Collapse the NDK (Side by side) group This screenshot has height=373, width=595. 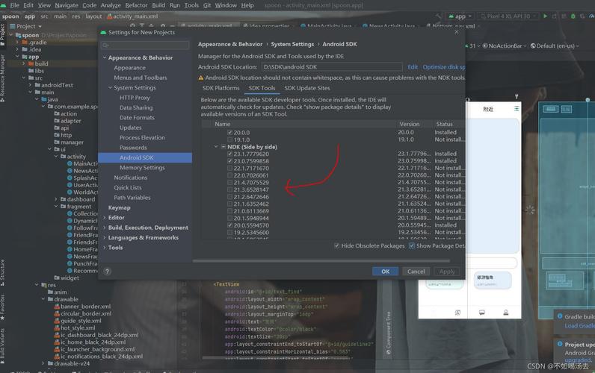tap(215, 147)
